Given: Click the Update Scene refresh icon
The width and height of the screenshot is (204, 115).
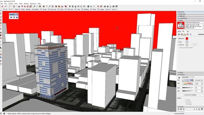Looking at the screenshot, I should click(x=178, y=109).
